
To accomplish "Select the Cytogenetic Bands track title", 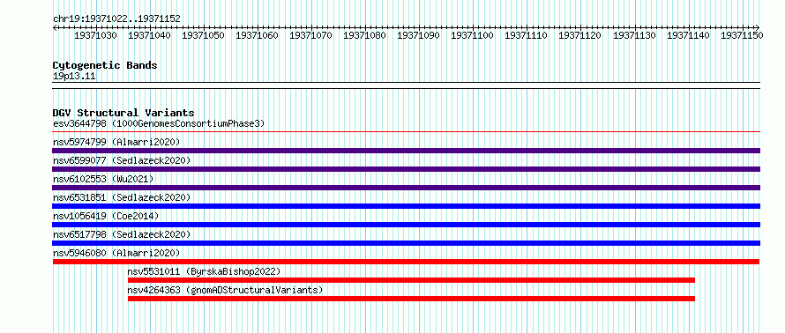I will tap(105, 65).
